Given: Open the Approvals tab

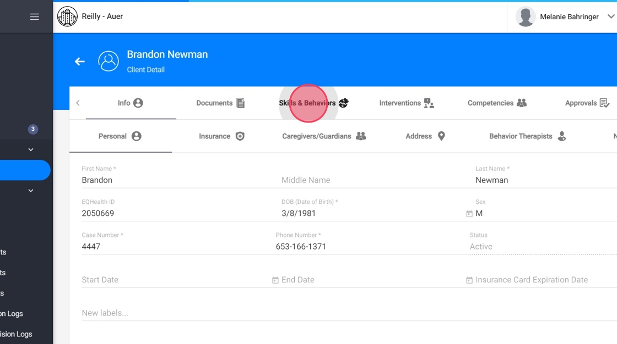Looking at the screenshot, I should (x=587, y=103).
